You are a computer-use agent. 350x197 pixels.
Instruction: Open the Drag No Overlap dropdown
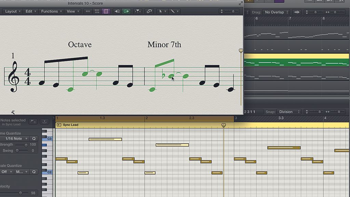coord(275,12)
